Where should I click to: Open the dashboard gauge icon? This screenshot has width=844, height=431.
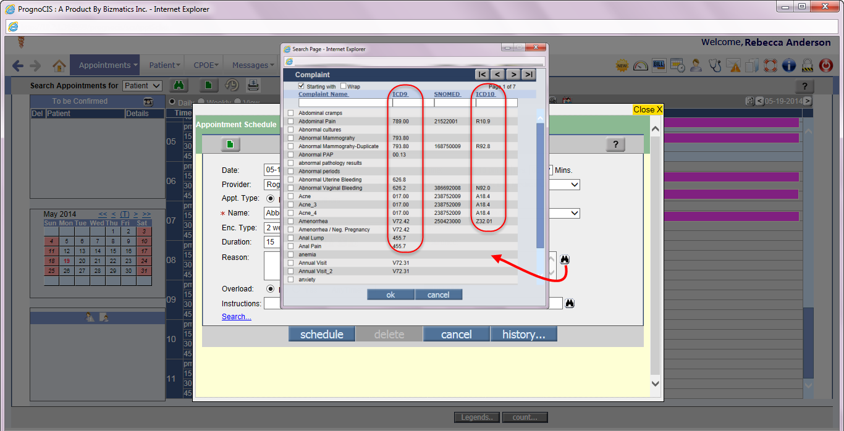tap(641, 65)
